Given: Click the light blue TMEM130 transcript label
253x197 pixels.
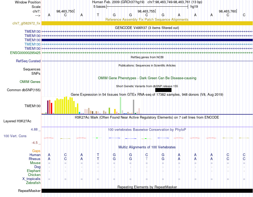Looking at the screenshot, I should click(32, 44).
